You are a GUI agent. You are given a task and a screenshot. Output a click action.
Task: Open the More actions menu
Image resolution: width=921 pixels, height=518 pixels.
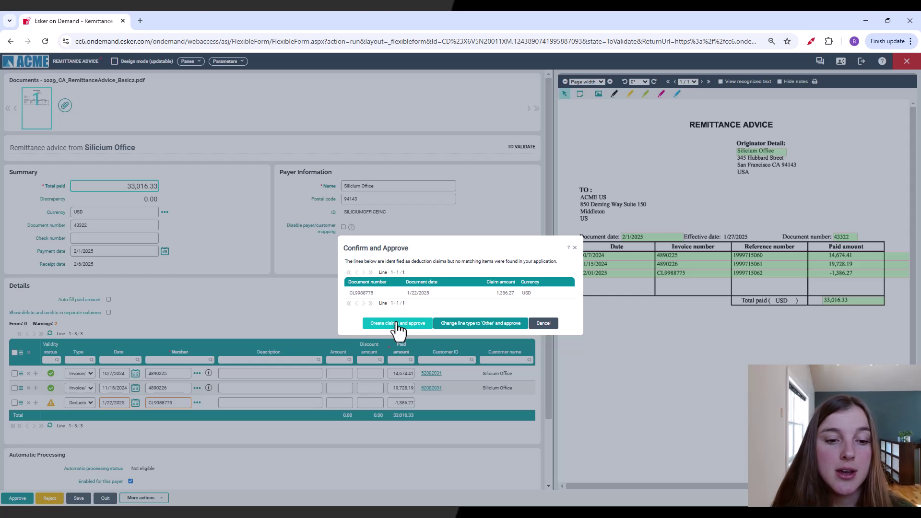tap(143, 498)
